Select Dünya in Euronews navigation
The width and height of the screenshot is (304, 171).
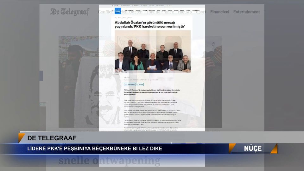click(x=145, y=10)
